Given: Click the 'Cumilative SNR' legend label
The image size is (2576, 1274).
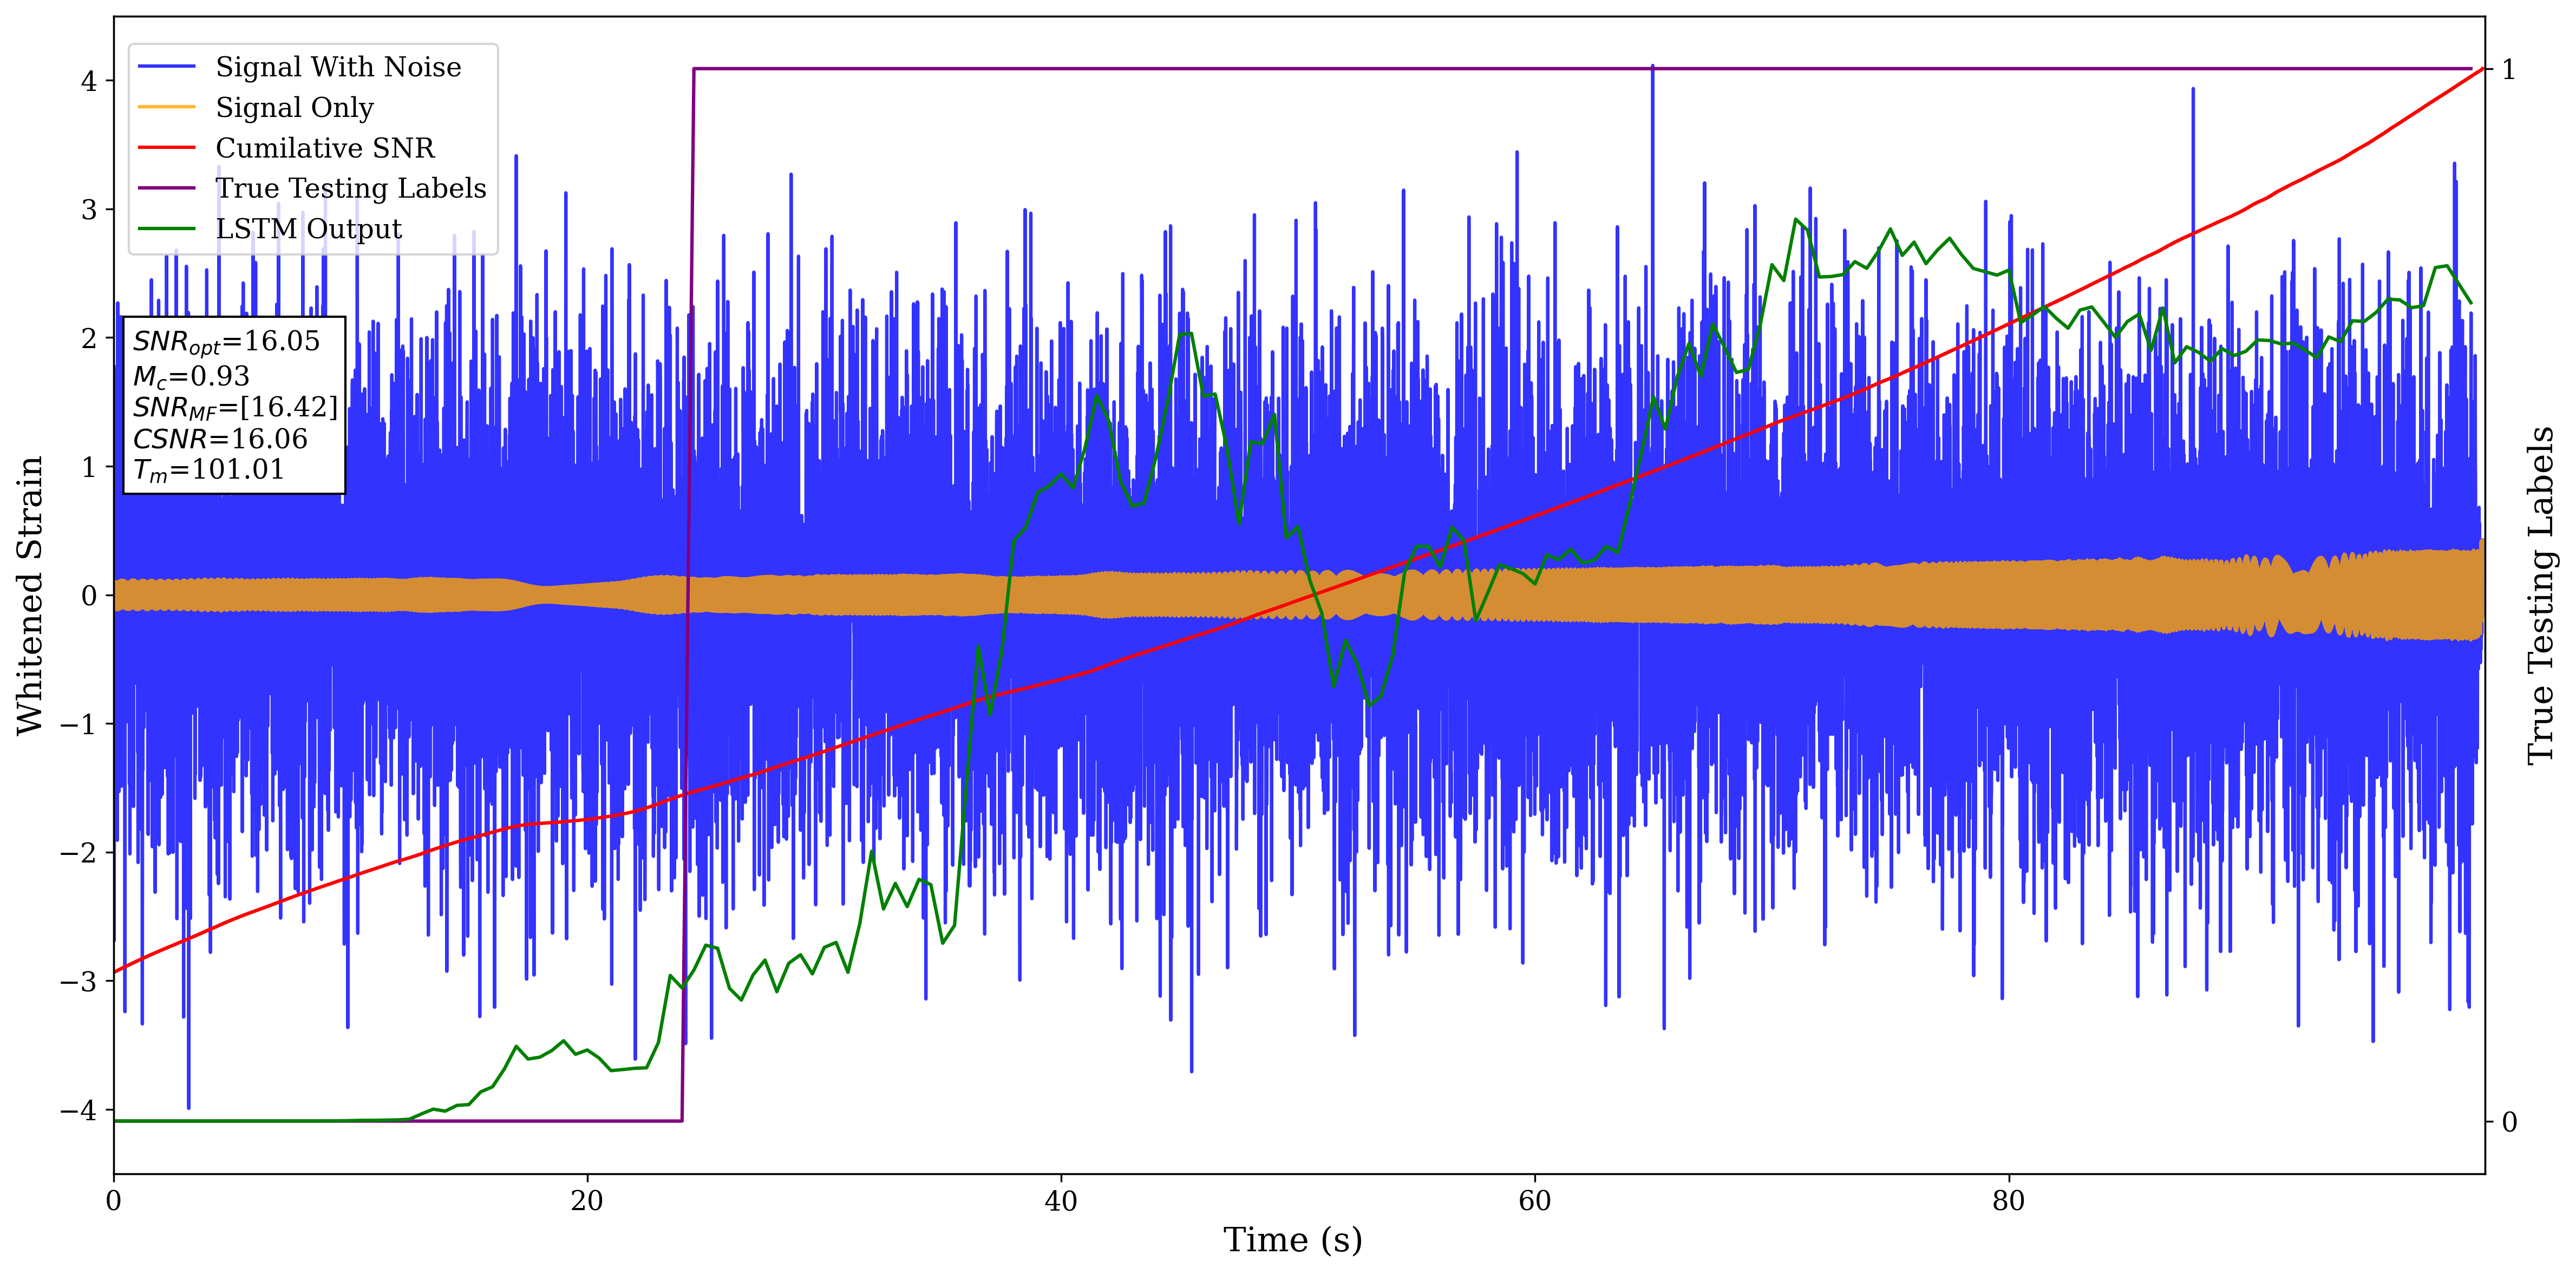Looking at the screenshot, I should tap(325, 148).
